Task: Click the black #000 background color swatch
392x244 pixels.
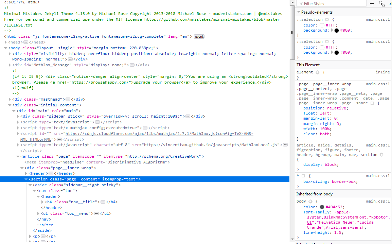Action: (337, 31)
